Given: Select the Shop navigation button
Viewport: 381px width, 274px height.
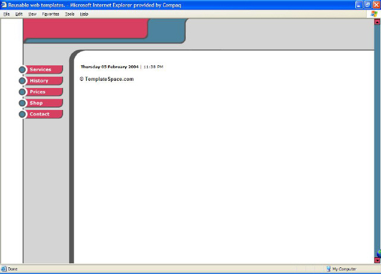Looking at the screenshot, I should [x=44, y=103].
